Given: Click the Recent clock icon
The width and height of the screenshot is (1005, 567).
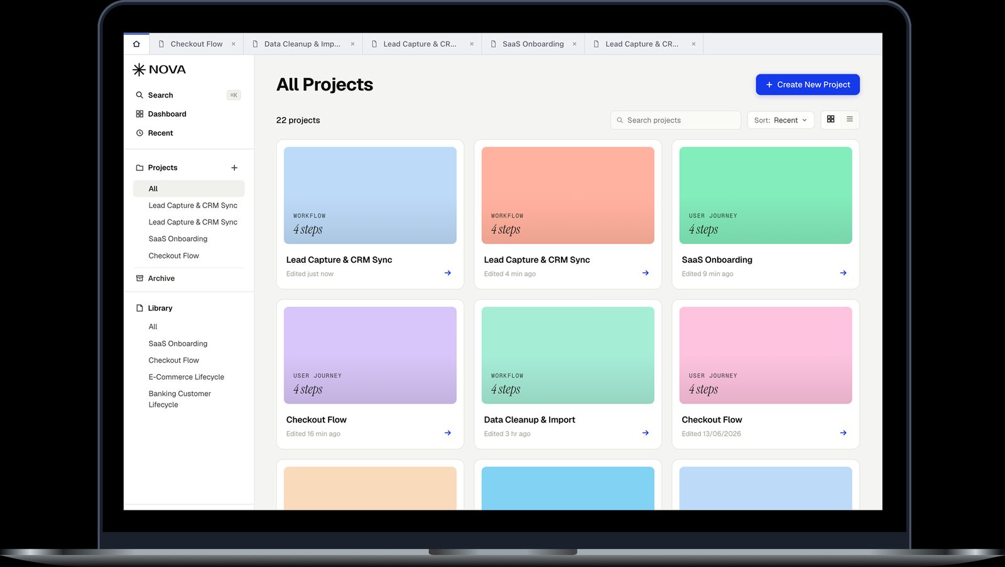Looking at the screenshot, I should (x=139, y=133).
